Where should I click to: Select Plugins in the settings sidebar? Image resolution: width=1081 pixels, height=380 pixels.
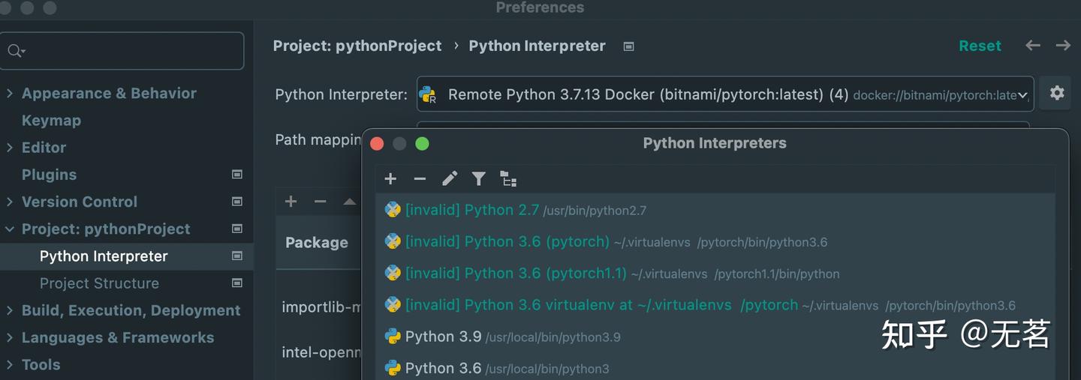(x=49, y=175)
